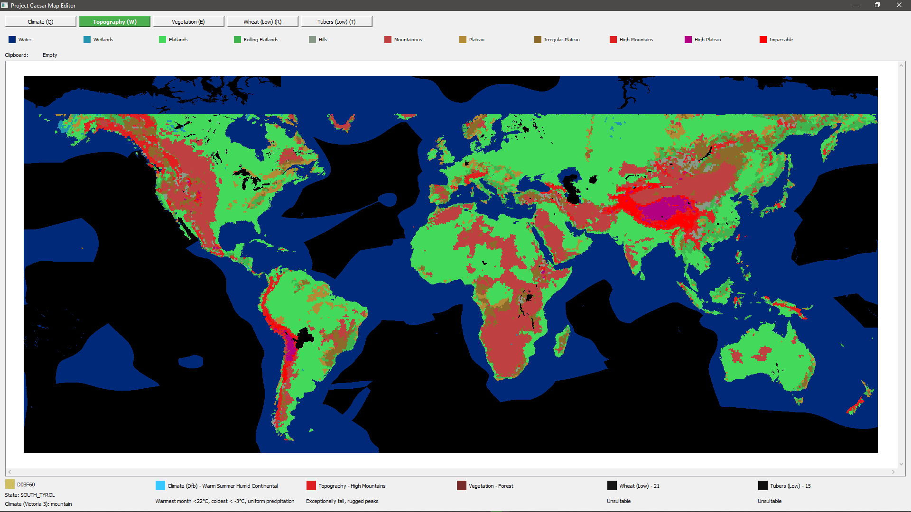Click the Irregular Plateau label
Viewport: 911px width, 512px height.
pos(562,40)
